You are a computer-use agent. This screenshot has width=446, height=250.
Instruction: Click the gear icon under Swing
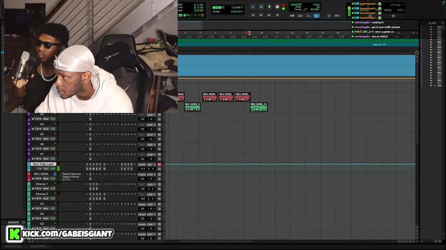click(x=393, y=16)
